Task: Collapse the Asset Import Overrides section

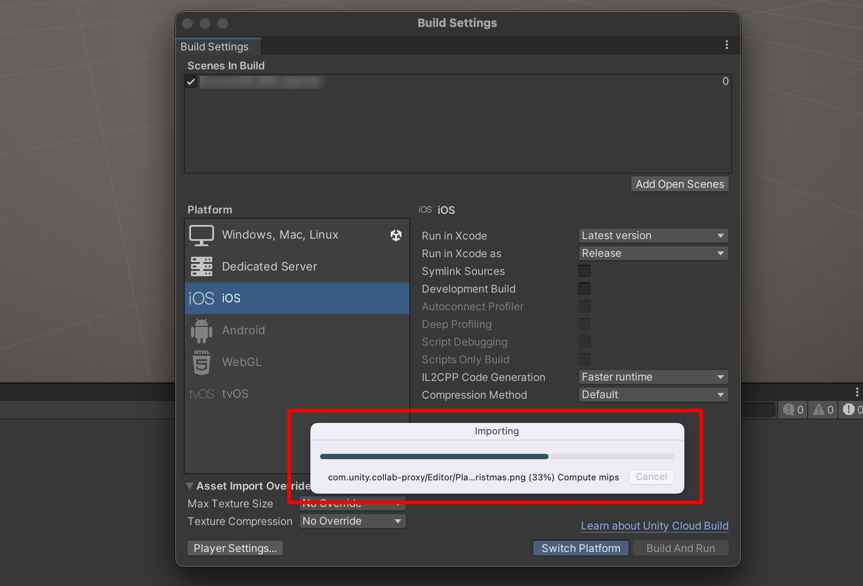Action: pyautogui.click(x=190, y=486)
